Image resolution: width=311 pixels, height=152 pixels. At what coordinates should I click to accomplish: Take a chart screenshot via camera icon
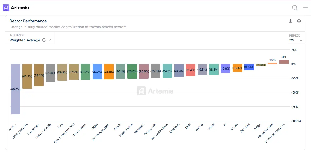(299, 21)
